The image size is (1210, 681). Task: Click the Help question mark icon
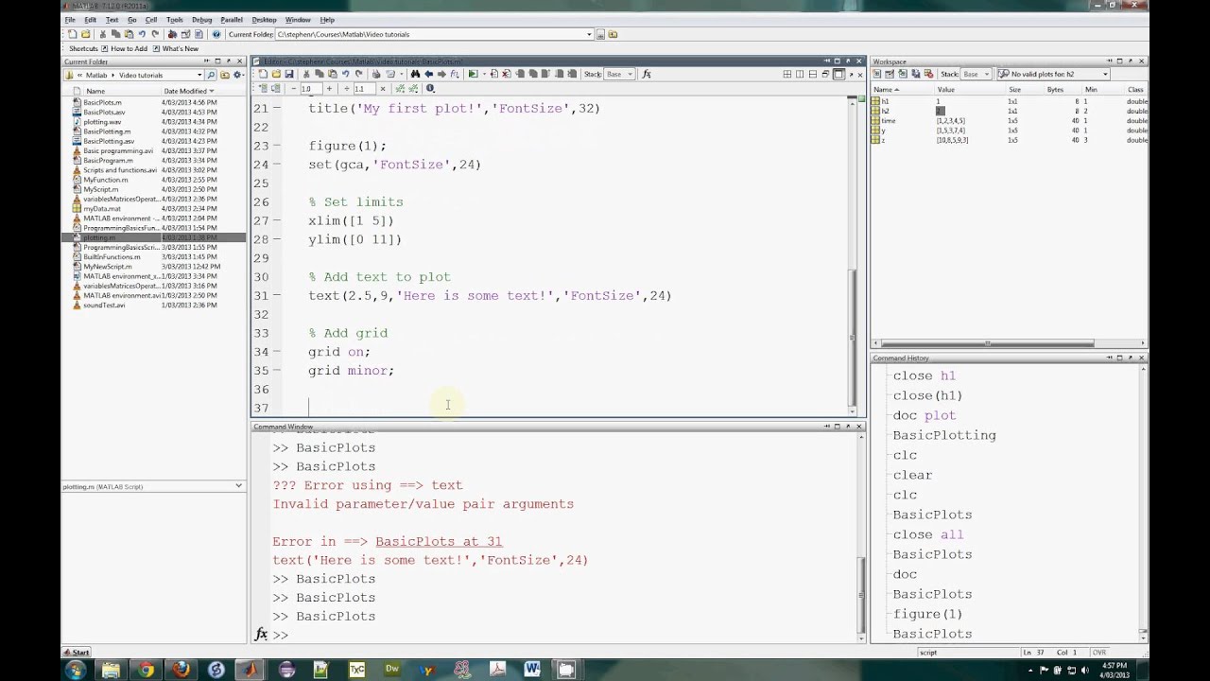[x=216, y=34]
